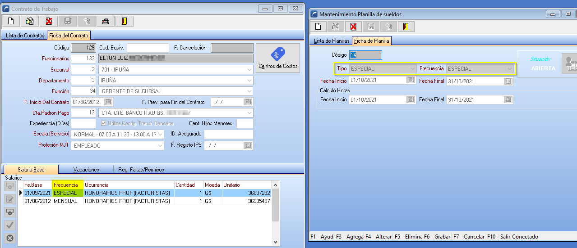Open calendar for Calculo Horas Fecha Inicio

(411, 99)
